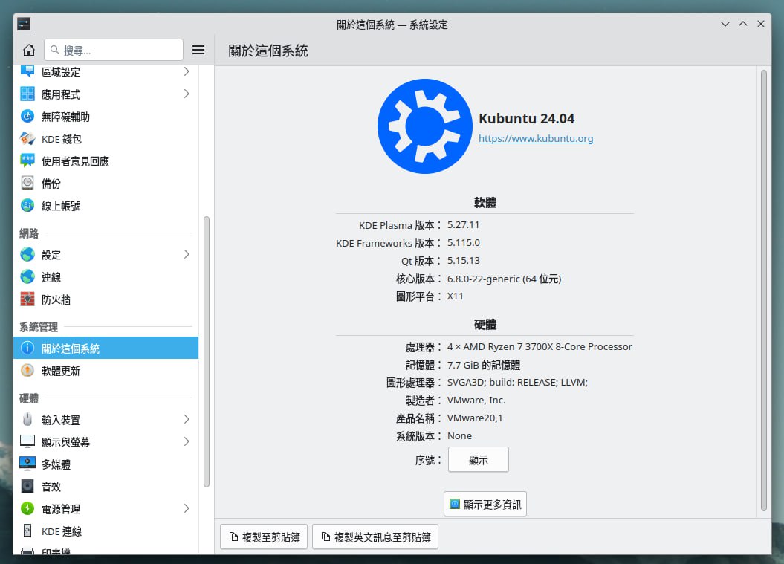Image resolution: width=784 pixels, height=564 pixels.
Task: Click the home icon in the sidebar header
Action: [28, 51]
